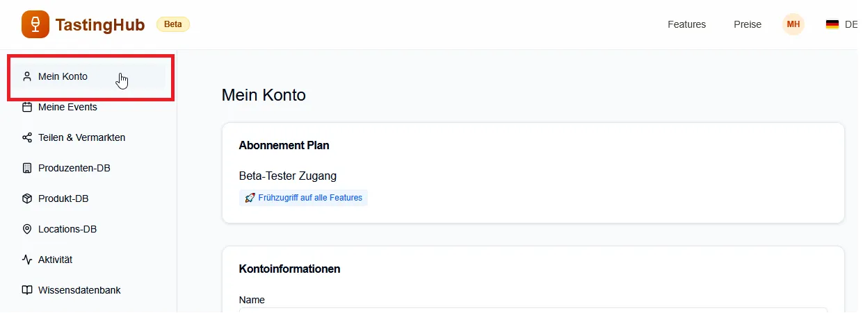This screenshot has height=313, width=863.
Task: Click the German flag icon
Action: [832, 24]
